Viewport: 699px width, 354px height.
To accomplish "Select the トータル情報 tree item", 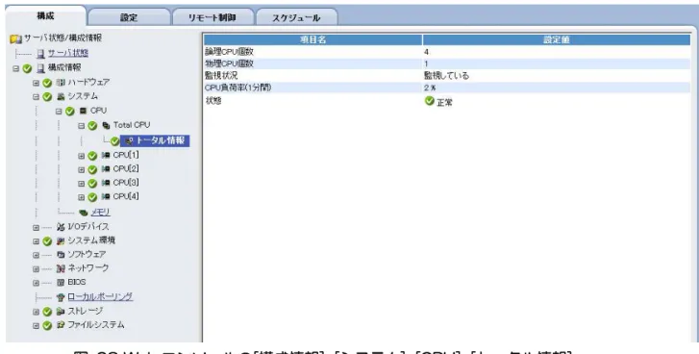I will pyautogui.click(x=155, y=140).
